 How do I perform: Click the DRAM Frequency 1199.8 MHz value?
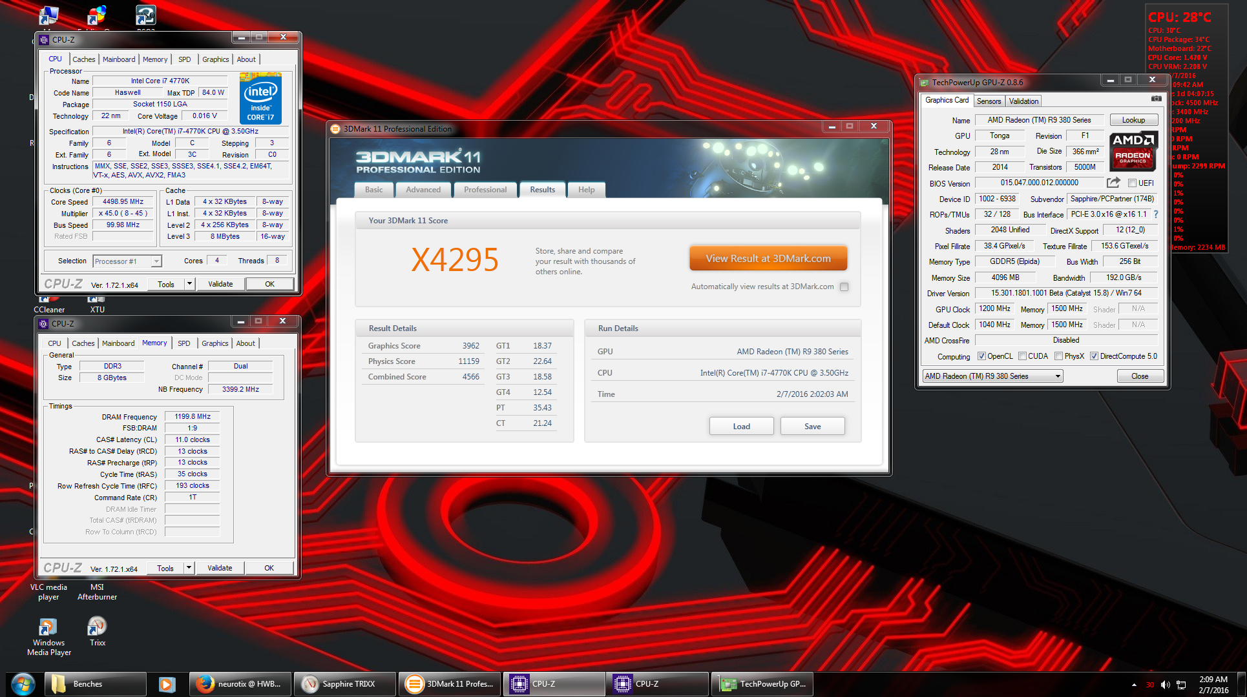193,416
